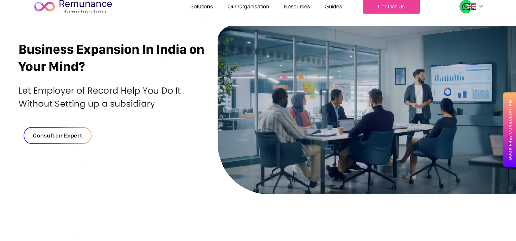Open the Solutions menu
The width and height of the screenshot is (516, 241).
click(x=201, y=6)
